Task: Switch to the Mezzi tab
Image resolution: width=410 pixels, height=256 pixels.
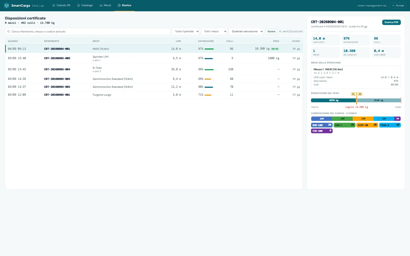Action: pos(105,5)
